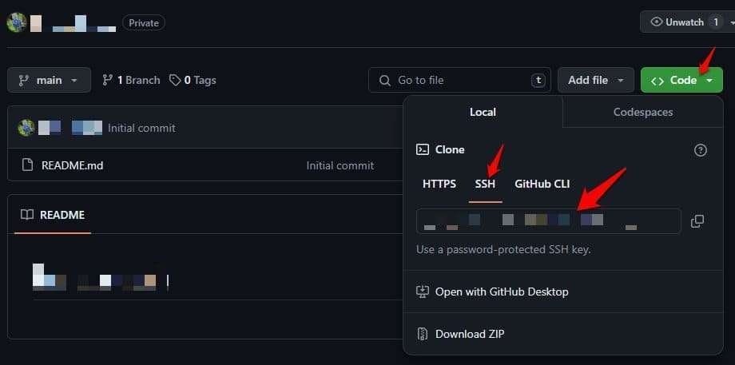Viewport: 735px width, 365px height.
Task: Click the Go to file search field
Action: tap(459, 80)
